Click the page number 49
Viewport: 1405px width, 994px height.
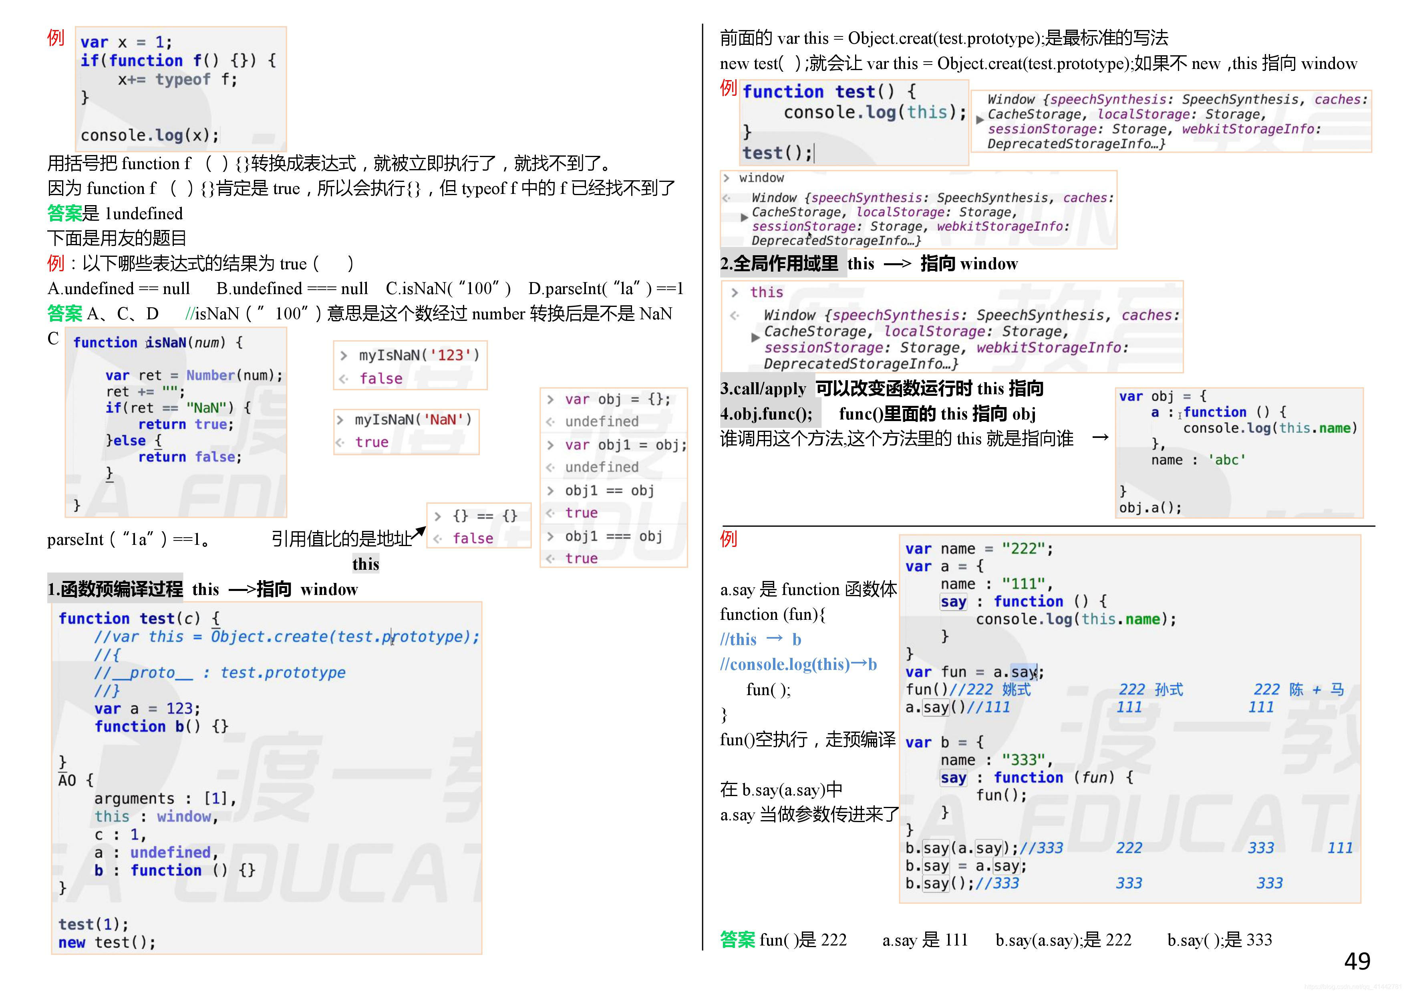[1357, 962]
